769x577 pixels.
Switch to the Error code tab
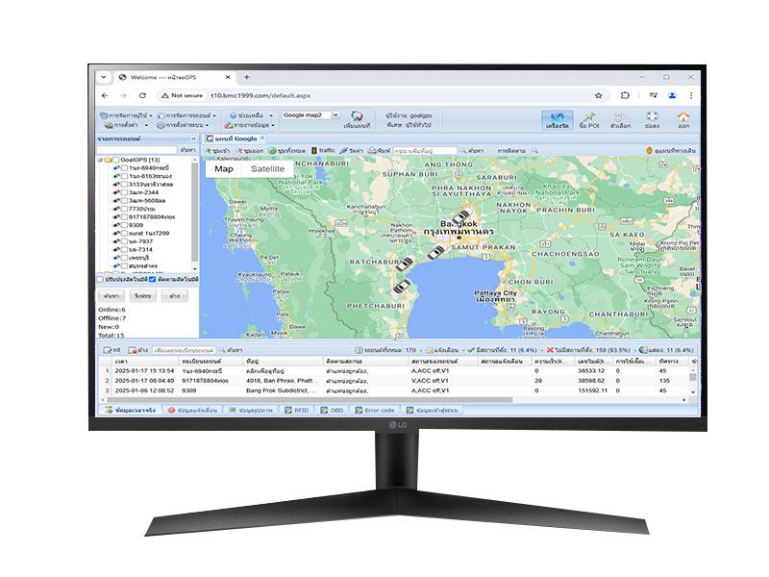pos(375,411)
